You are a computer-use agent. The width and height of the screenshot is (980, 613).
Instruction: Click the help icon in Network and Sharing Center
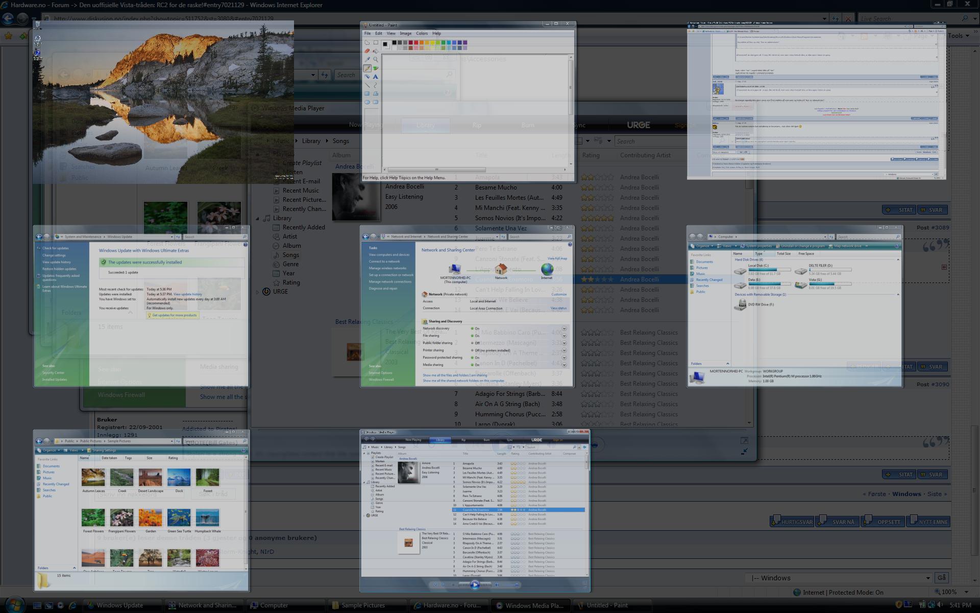tap(570, 245)
